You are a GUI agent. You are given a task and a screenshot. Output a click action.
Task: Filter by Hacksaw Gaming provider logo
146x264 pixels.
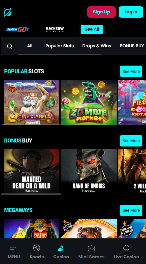(55, 29)
